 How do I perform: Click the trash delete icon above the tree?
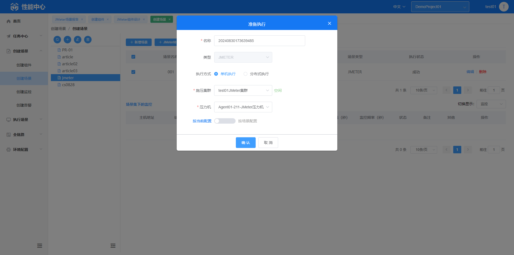pyautogui.click(x=88, y=40)
